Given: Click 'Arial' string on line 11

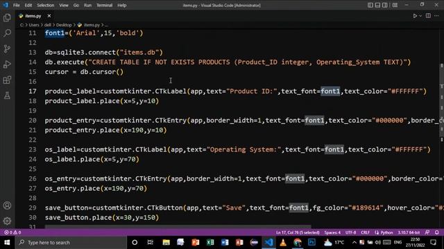Looking at the screenshot, I should [x=86, y=33].
